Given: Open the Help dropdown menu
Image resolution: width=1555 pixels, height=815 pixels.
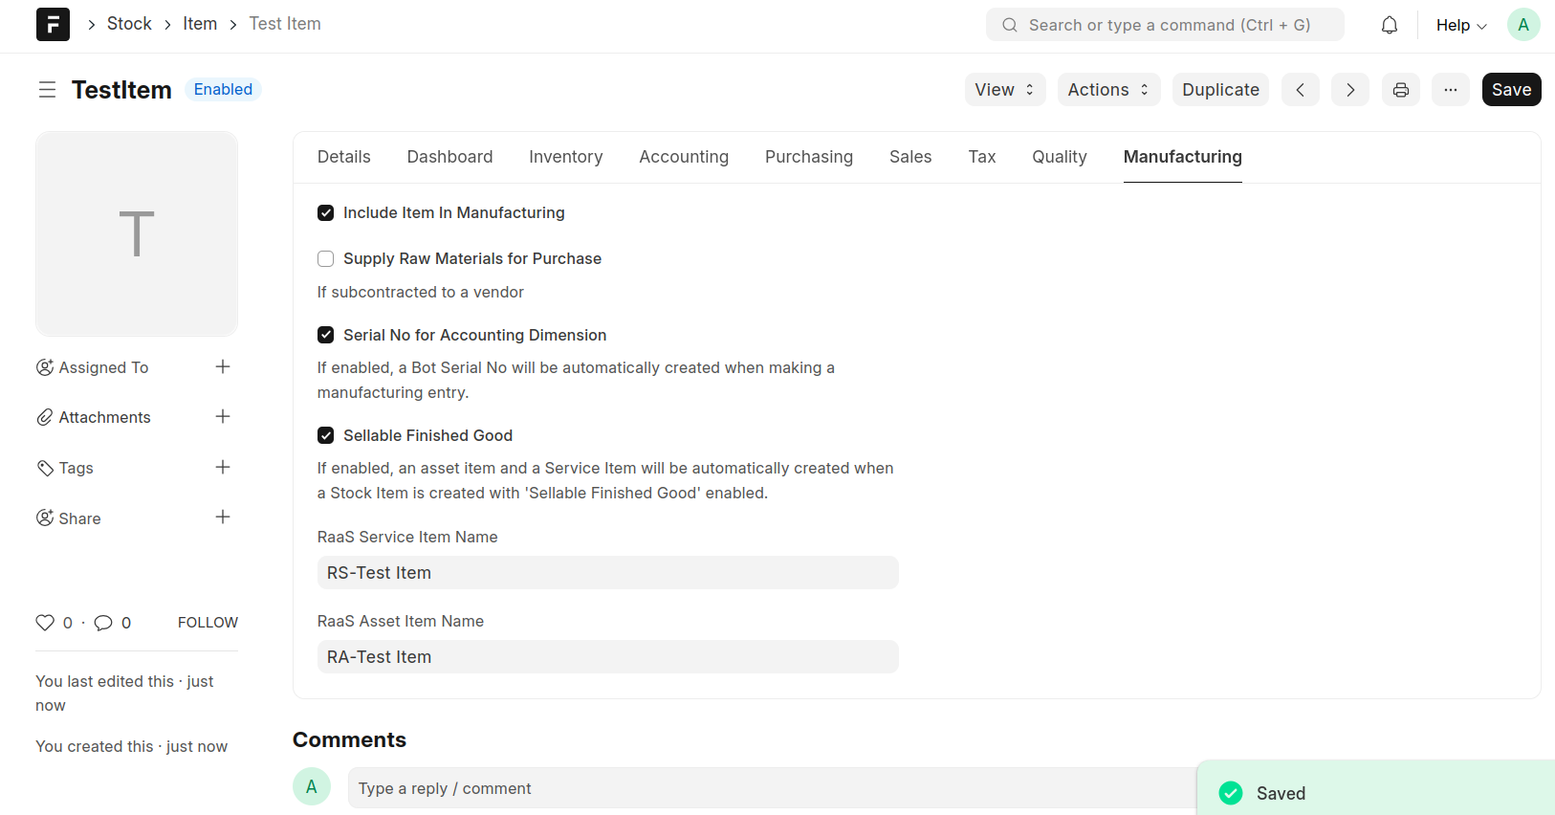Looking at the screenshot, I should 1460,26.
